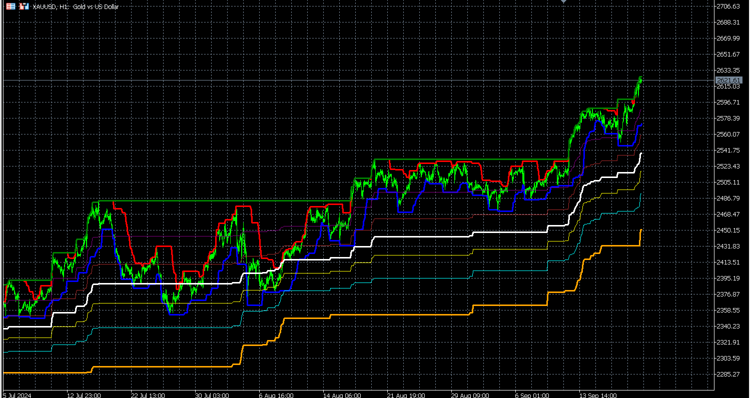Click the XAUUSD Gold vs US Dollar title
750x398 pixels.
coord(75,6)
